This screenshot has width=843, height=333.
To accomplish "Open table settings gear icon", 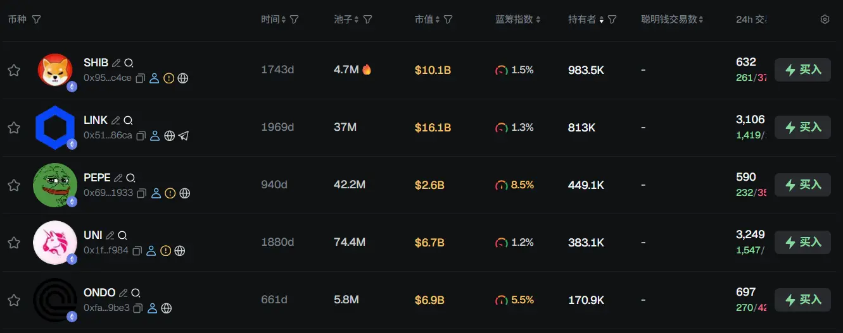I will point(825,20).
